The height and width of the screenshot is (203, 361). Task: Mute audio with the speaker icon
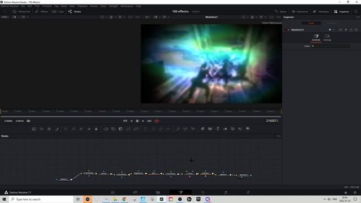pyautogui.click(x=29, y=121)
